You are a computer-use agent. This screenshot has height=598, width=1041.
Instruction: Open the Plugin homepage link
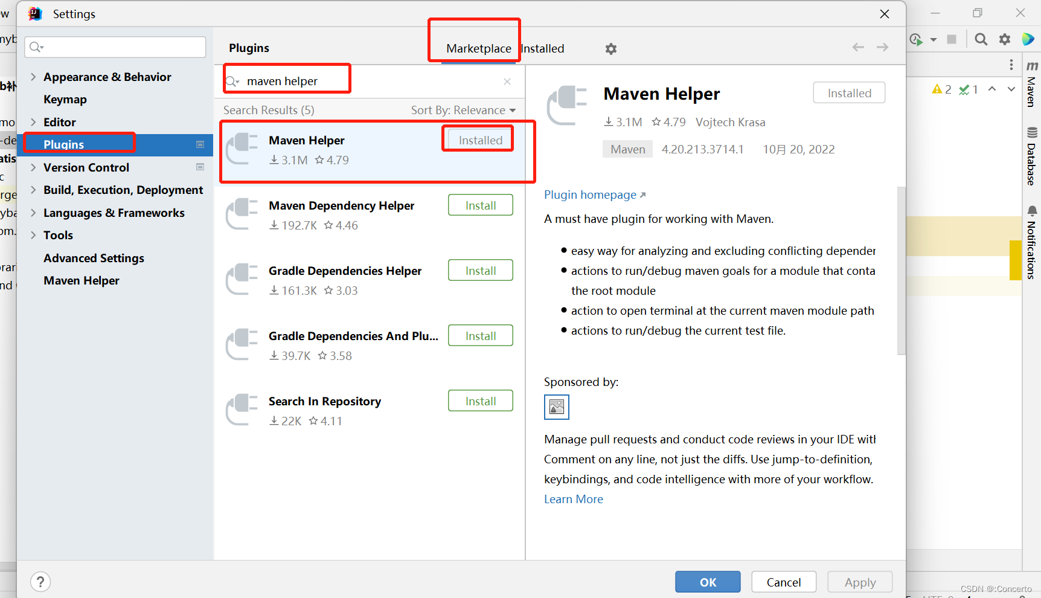[595, 195]
